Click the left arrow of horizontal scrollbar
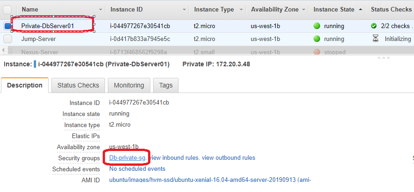This screenshot has width=414, height=192. [x=3, y=50]
